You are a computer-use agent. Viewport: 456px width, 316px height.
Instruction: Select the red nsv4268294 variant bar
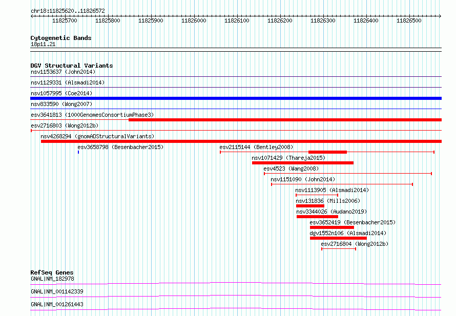241,141
